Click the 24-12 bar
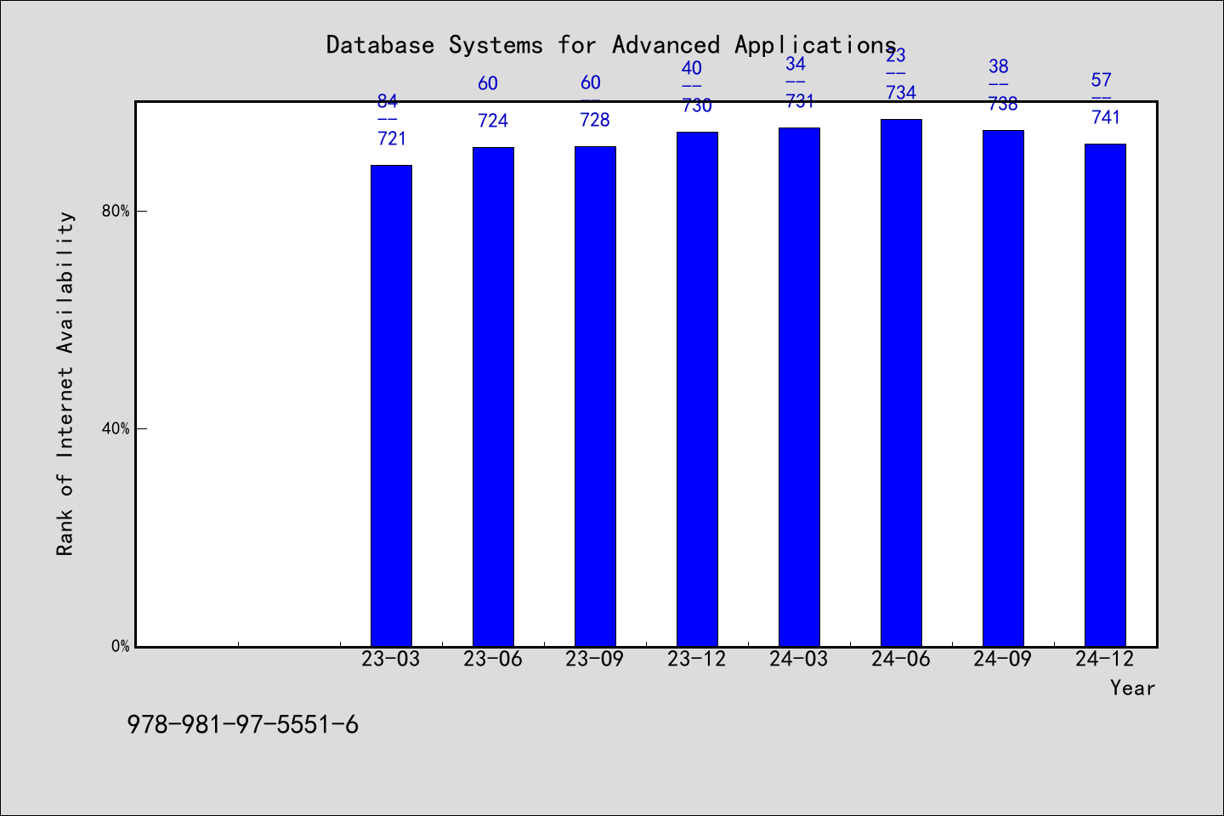The image size is (1224, 816). pyautogui.click(x=1105, y=395)
